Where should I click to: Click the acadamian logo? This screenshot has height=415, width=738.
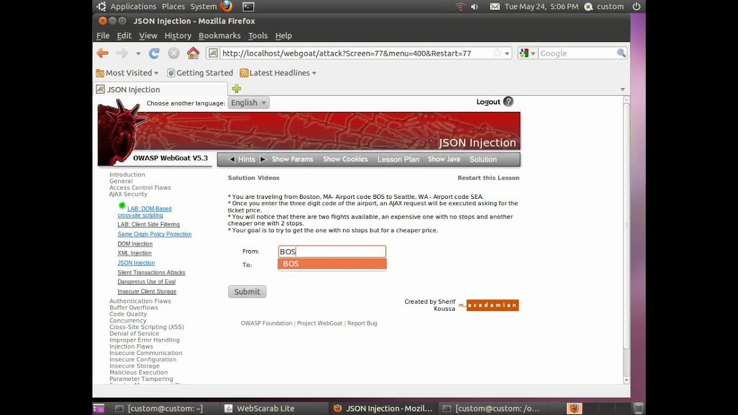pyautogui.click(x=489, y=305)
